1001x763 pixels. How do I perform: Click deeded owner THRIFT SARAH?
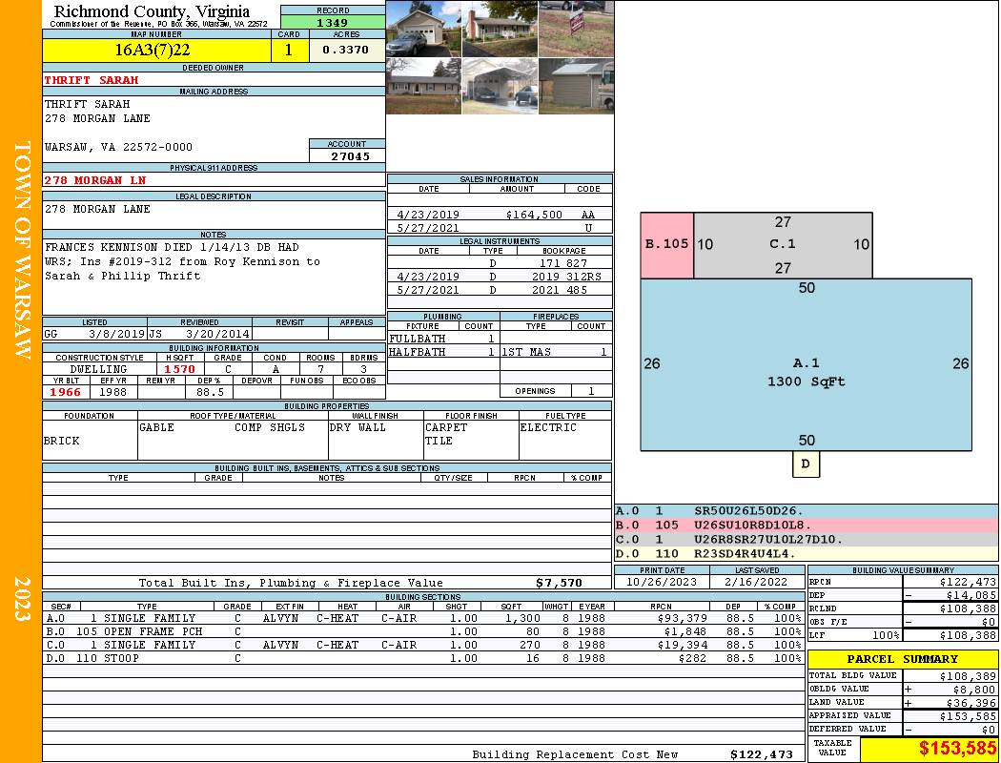coord(92,80)
